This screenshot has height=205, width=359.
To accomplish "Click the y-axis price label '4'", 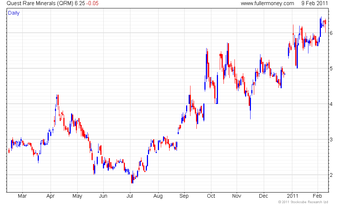I will [331, 104].
